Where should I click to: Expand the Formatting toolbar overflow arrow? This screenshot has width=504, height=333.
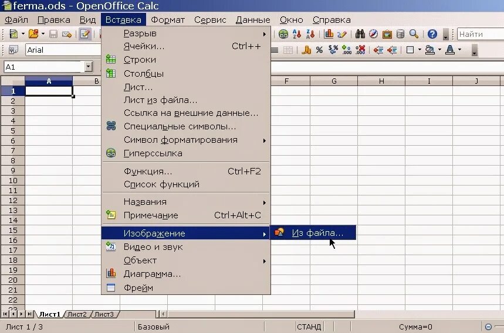[475, 50]
